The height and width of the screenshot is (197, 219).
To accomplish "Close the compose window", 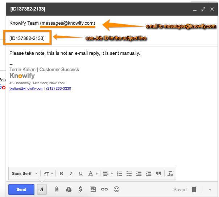I will coord(212,9).
